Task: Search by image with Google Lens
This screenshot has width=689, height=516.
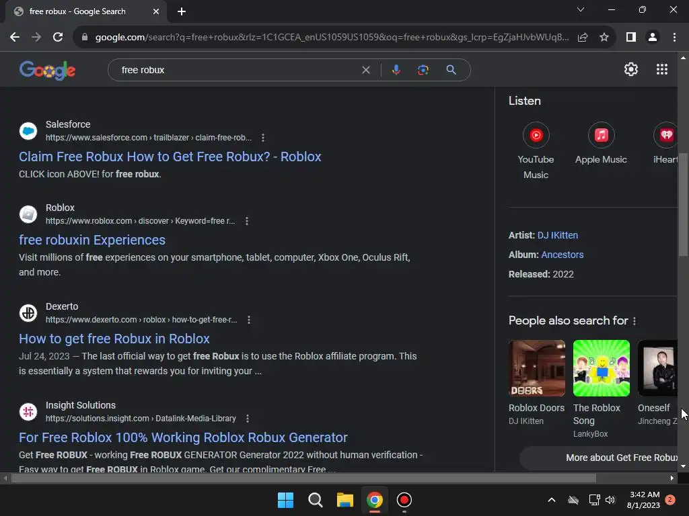Action: [423, 70]
